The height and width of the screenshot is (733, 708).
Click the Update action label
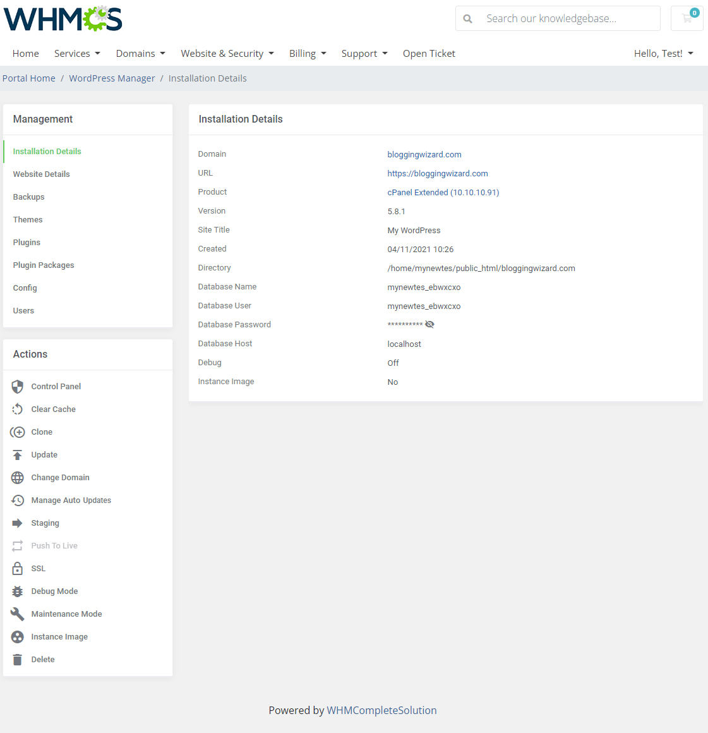44,455
